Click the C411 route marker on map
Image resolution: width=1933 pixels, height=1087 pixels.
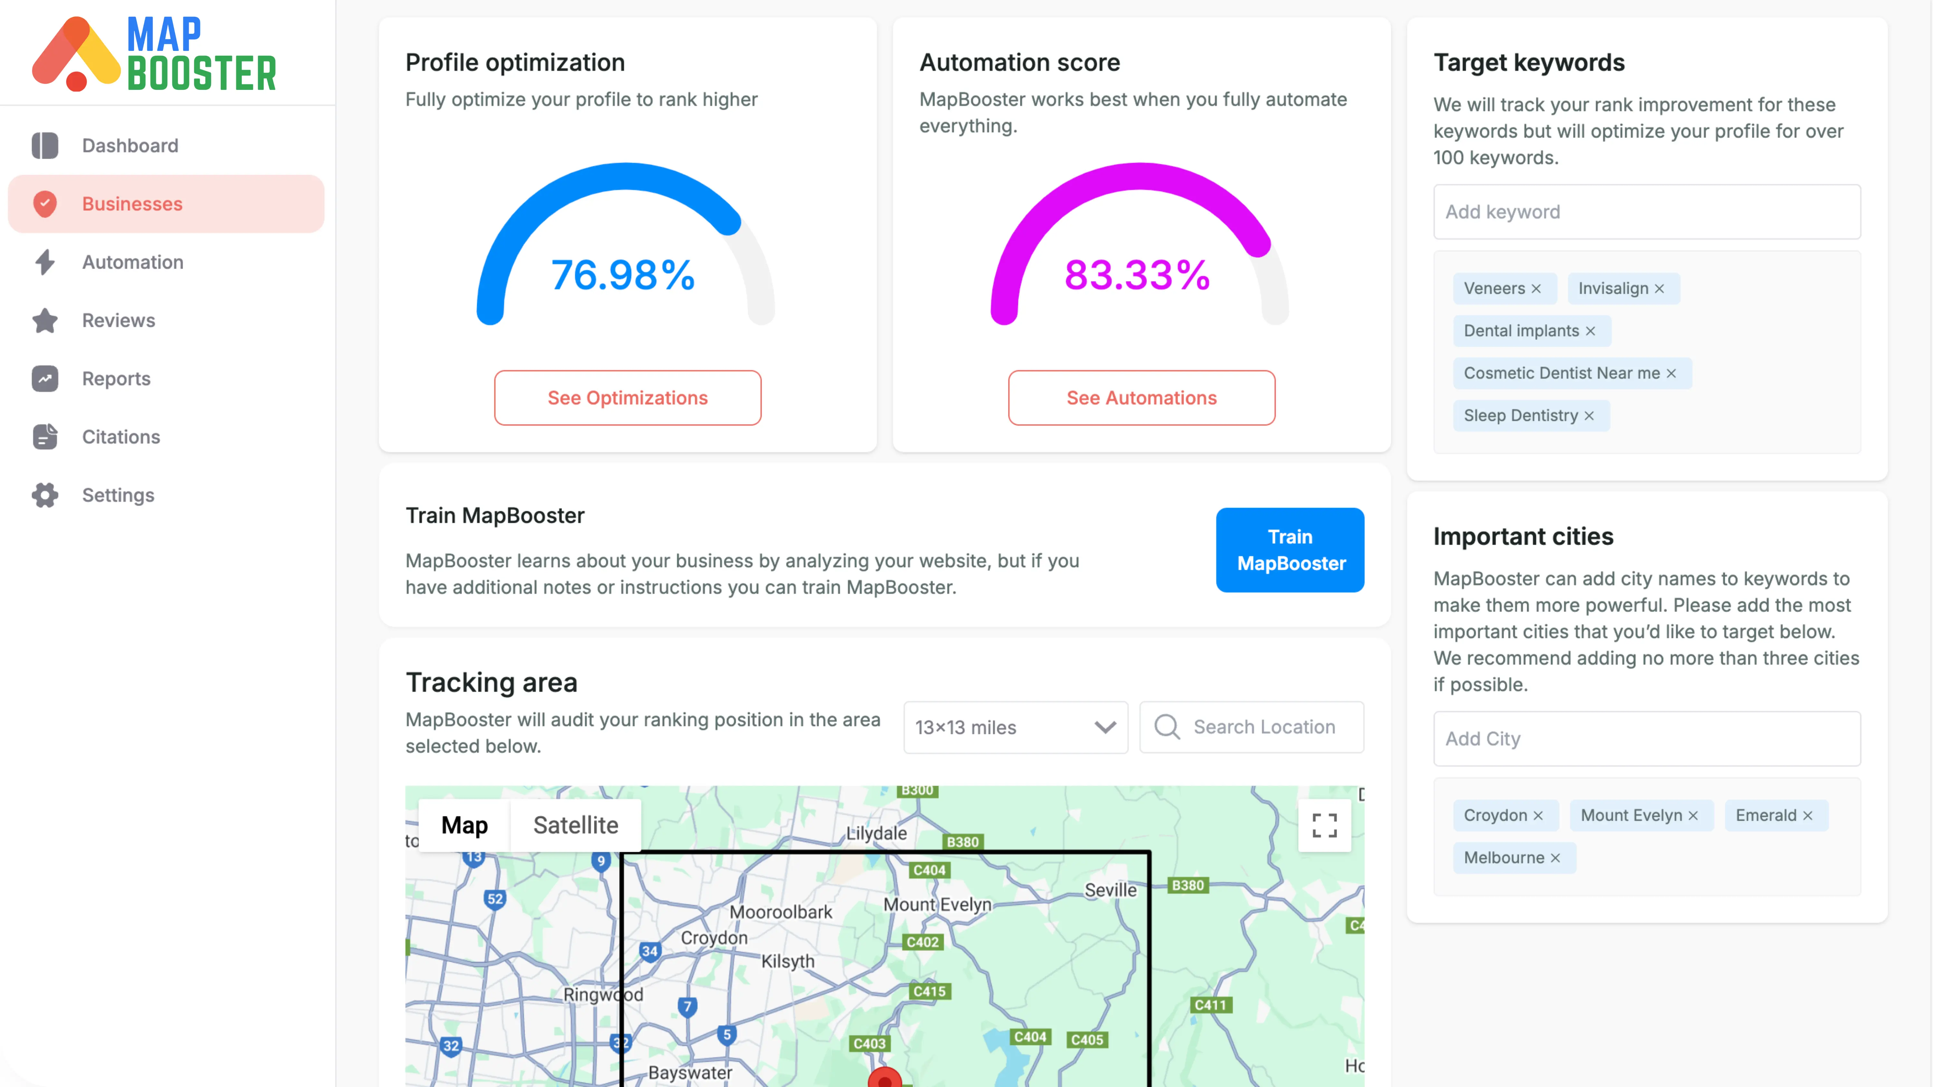pos(1210,1005)
